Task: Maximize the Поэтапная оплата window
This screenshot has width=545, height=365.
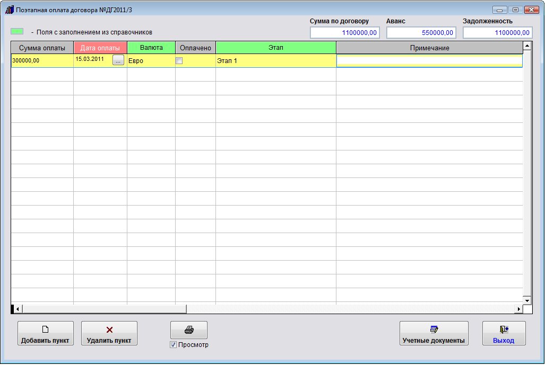Action: pos(515,10)
